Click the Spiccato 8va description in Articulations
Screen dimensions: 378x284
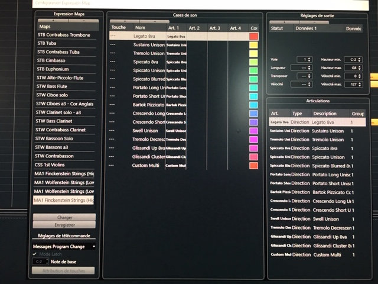[325, 149]
